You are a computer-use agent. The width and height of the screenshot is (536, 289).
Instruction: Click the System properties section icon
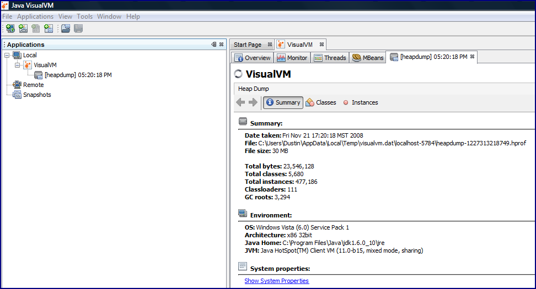(243, 266)
